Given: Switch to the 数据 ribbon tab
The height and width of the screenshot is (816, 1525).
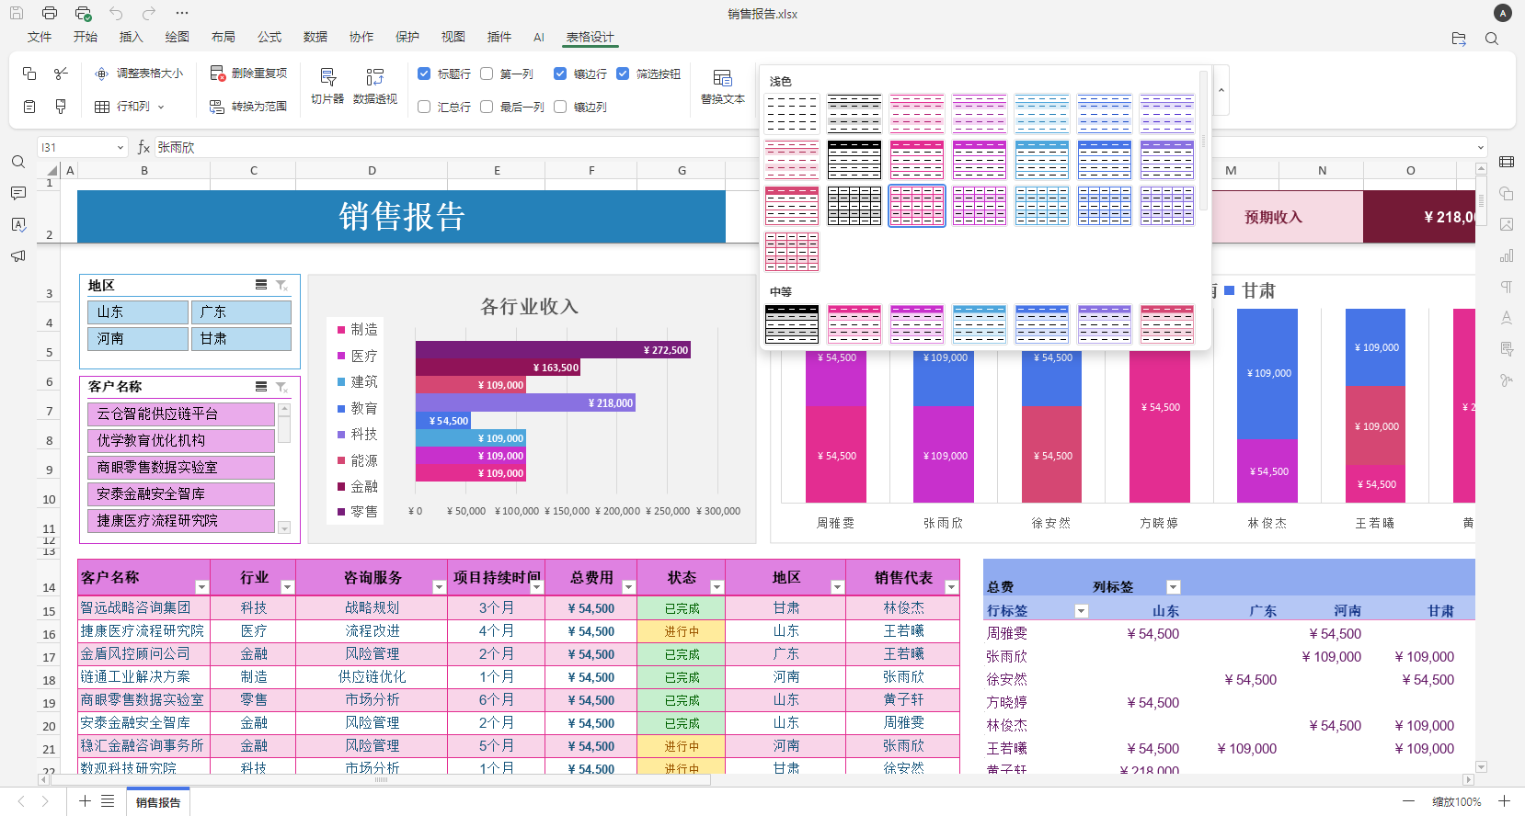Looking at the screenshot, I should pos(315,37).
